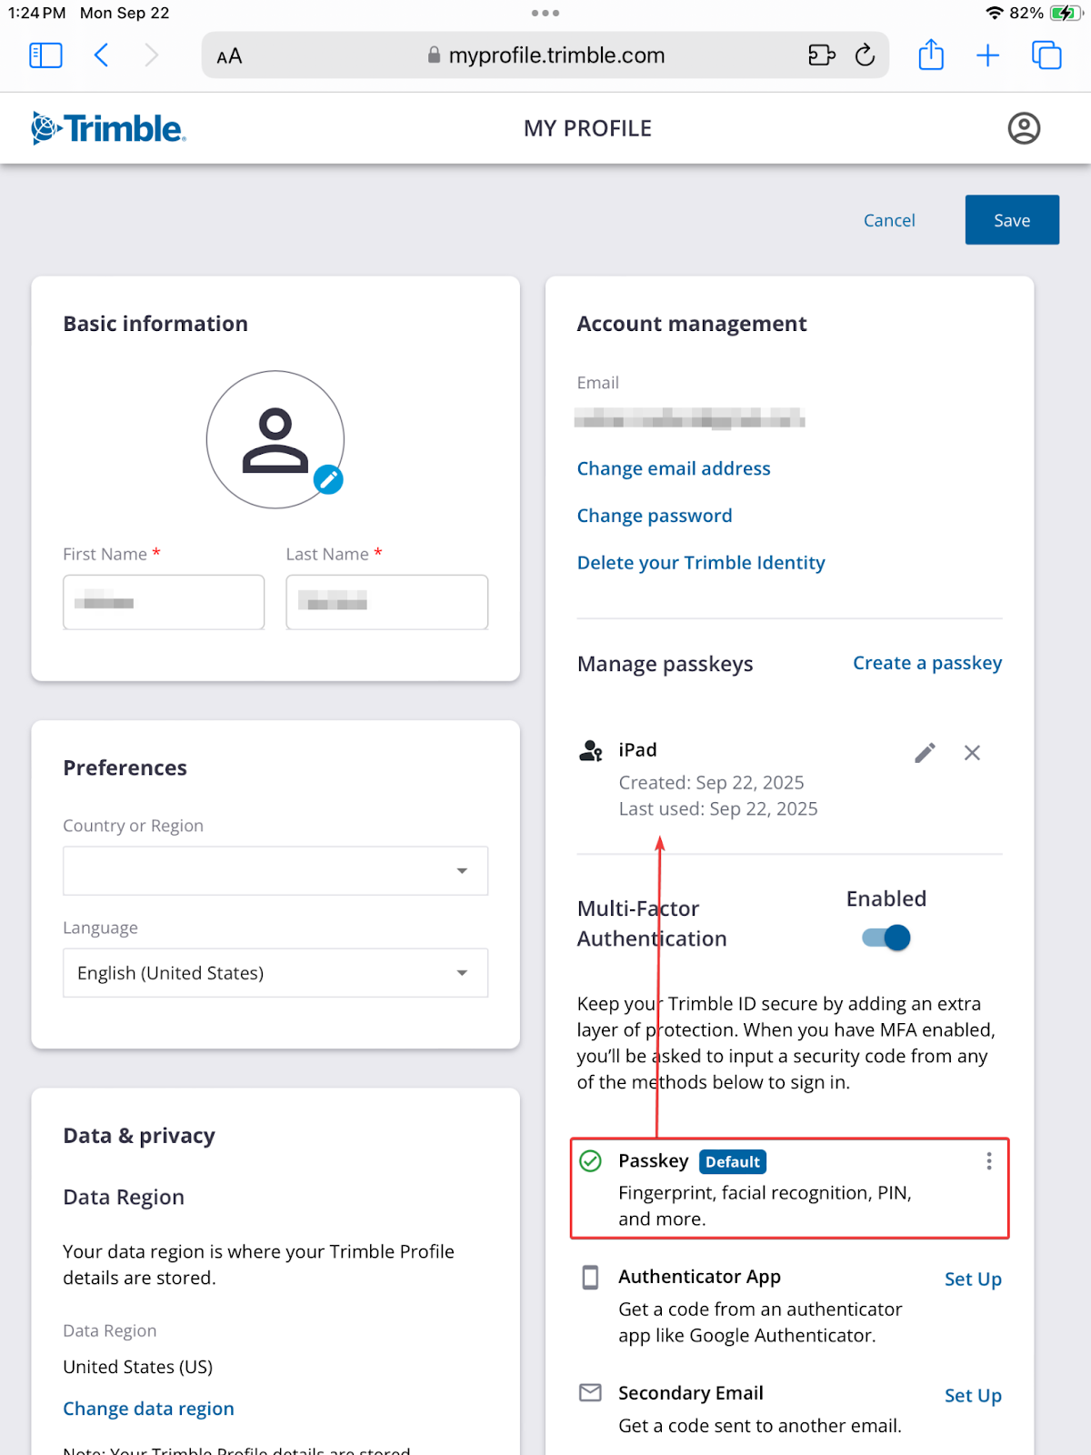Screen dimensions: 1091x1455
Task: Remove the iPad passkey with X icon
Action: point(972,753)
